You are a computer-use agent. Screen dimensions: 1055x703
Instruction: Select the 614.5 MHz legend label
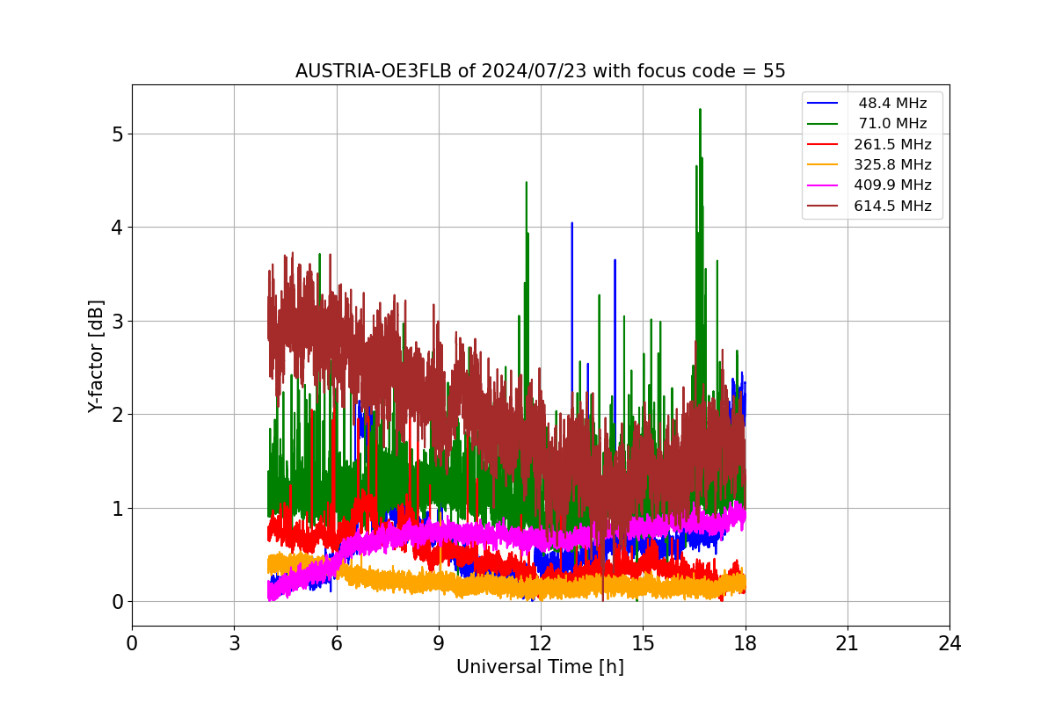click(x=892, y=207)
